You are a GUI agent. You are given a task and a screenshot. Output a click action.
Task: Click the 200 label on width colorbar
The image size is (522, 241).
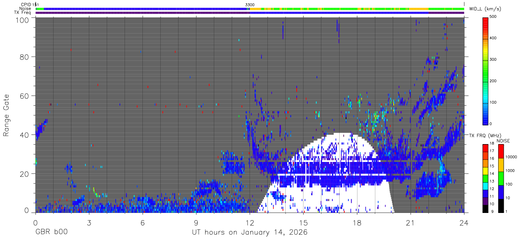coord(494,81)
